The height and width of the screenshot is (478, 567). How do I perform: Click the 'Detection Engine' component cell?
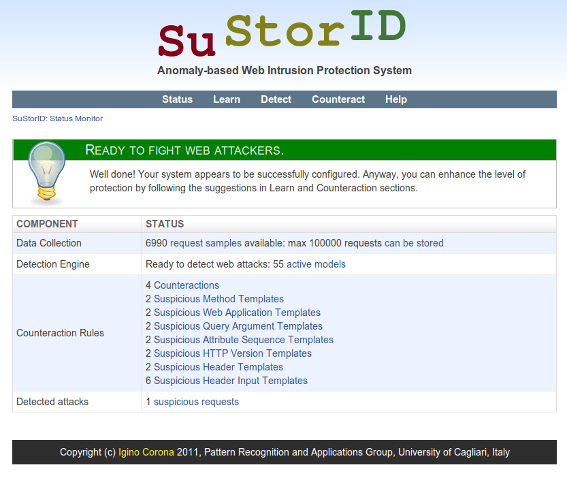78,264
